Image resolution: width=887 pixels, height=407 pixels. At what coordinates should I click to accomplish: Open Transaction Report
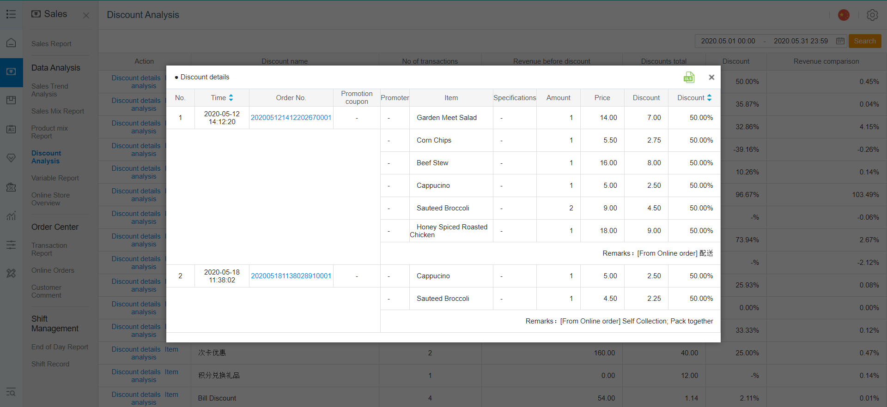click(49, 249)
